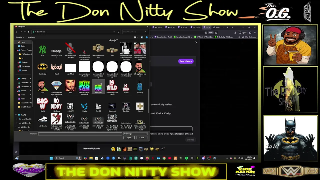Click the Learn More button
This screenshot has height=180, width=320.
[x=186, y=61]
